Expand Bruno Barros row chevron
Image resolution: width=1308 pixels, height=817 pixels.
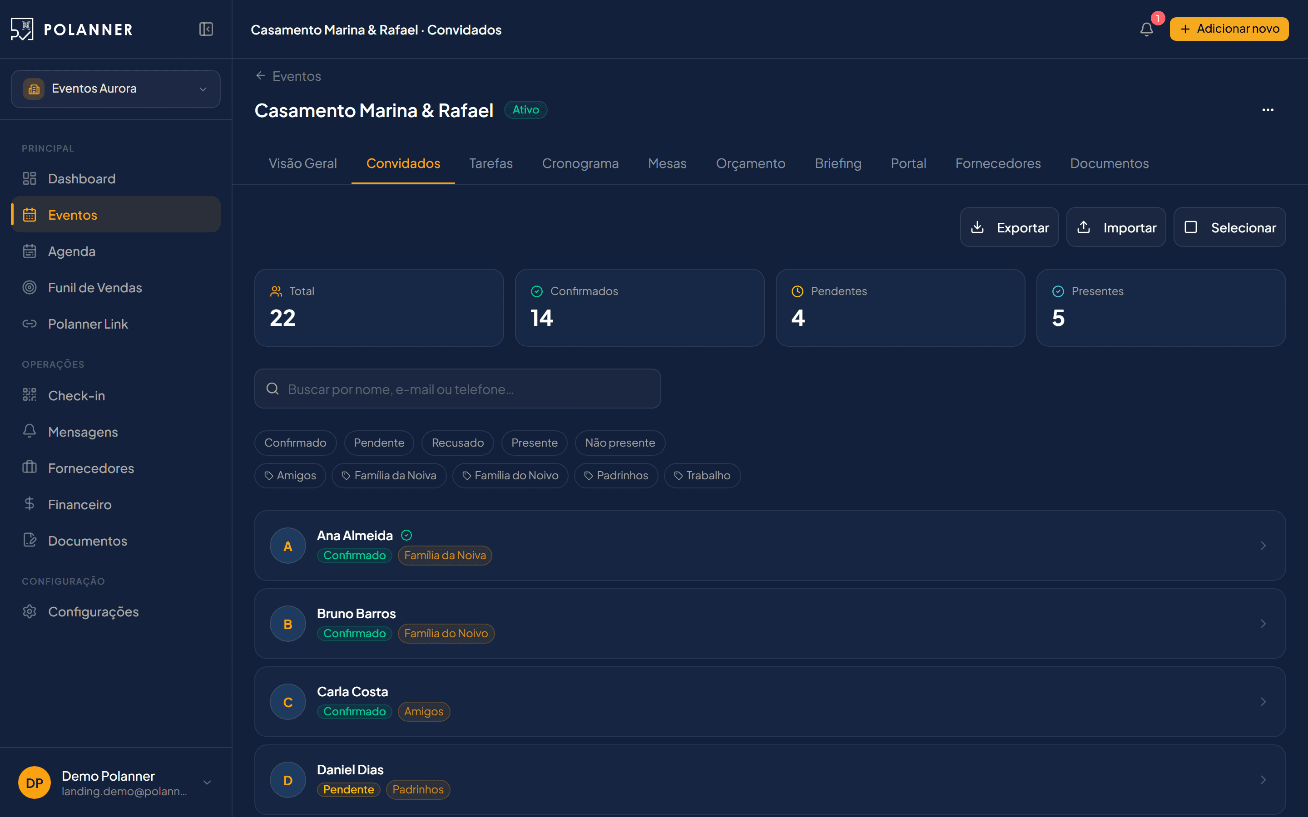tap(1263, 624)
